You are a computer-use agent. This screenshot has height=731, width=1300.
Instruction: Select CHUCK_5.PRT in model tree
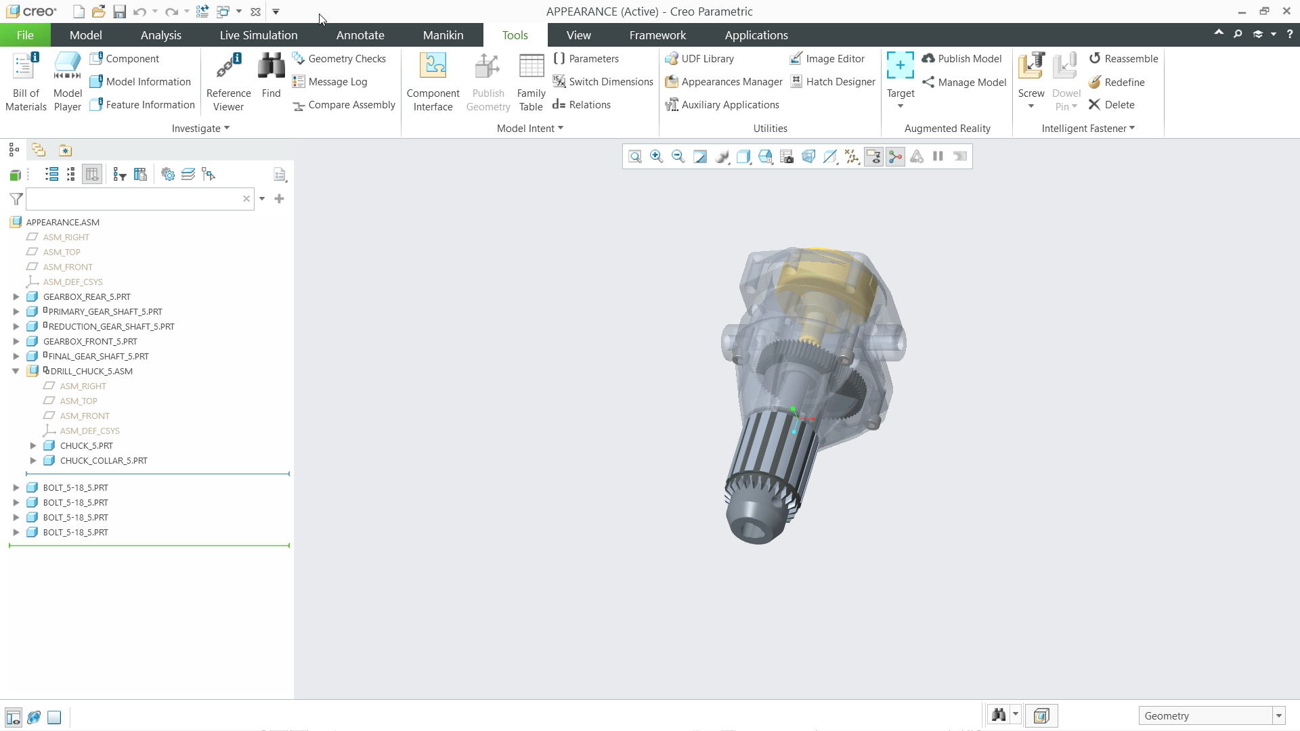[x=87, y=445]
